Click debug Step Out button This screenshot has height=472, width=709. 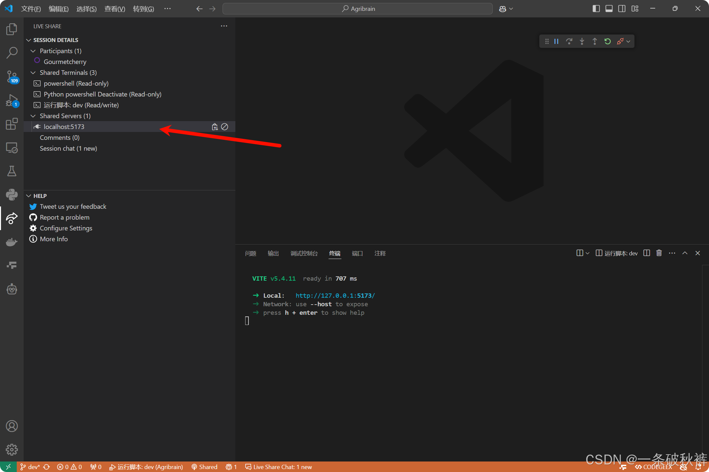(595, 41)
